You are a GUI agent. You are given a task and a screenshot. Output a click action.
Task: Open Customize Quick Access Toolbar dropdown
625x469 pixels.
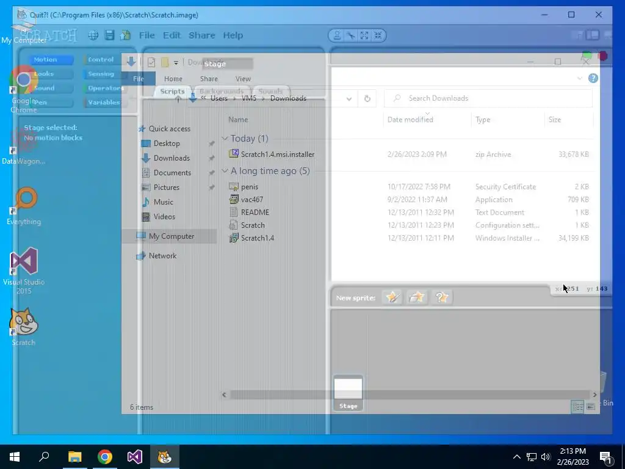tap(176, 63)
